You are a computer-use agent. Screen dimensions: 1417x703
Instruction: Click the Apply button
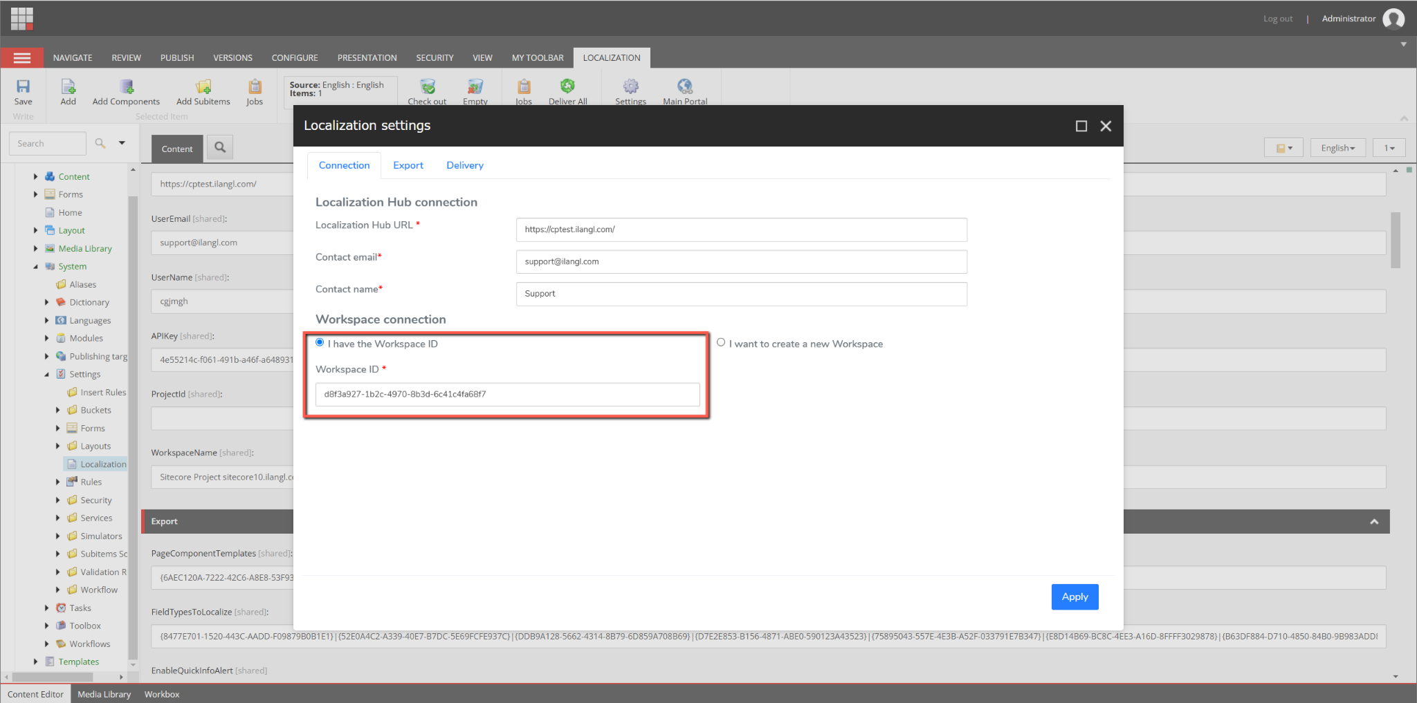pos(1075,597)
